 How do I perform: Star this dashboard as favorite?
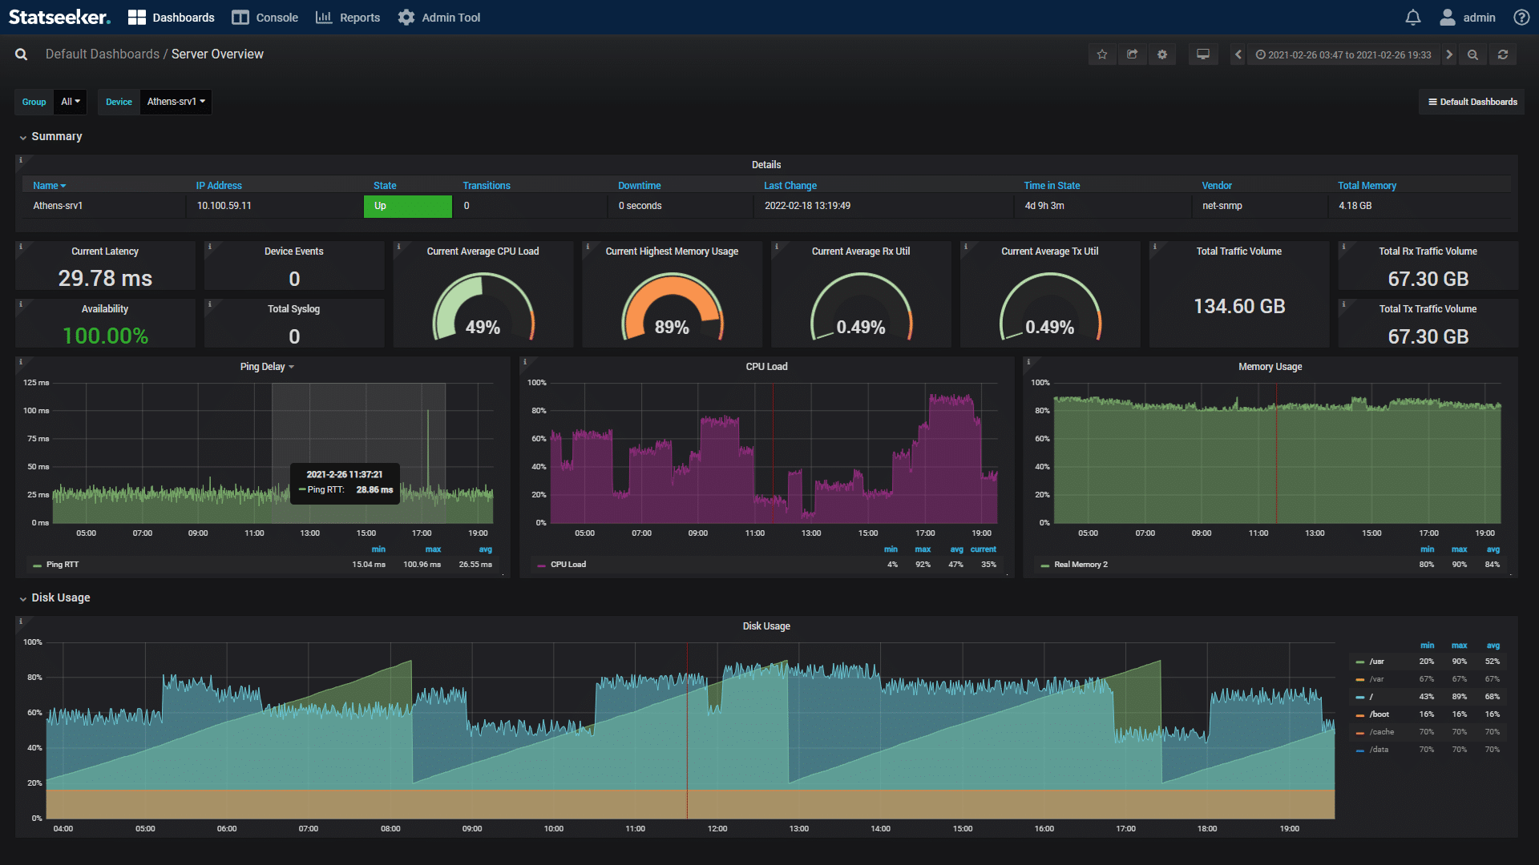(1102, 54)
